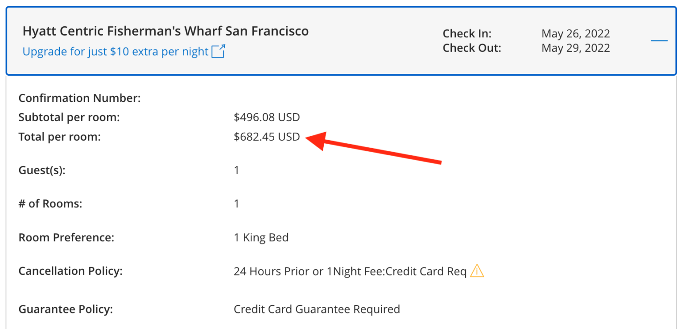Click the Room Preference value '1 King Bed'
The height and width of the screenshot is (329, 685).
click(261, 237)
